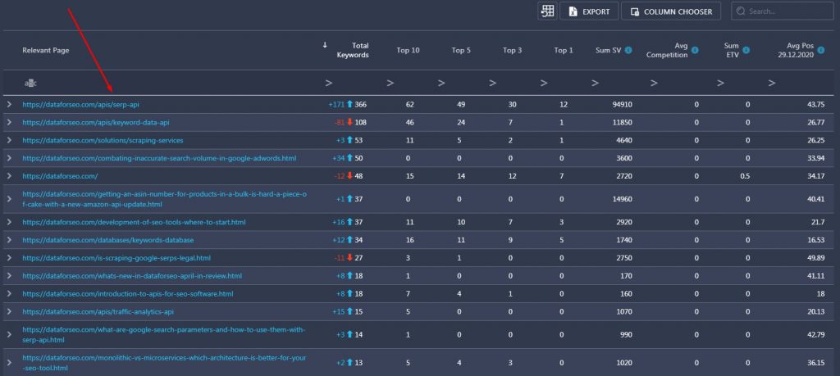Open the whats-new-in-dataforseo-april-in-review link
The width and height of the screenshot is (840, 376).
coord(132,276)
